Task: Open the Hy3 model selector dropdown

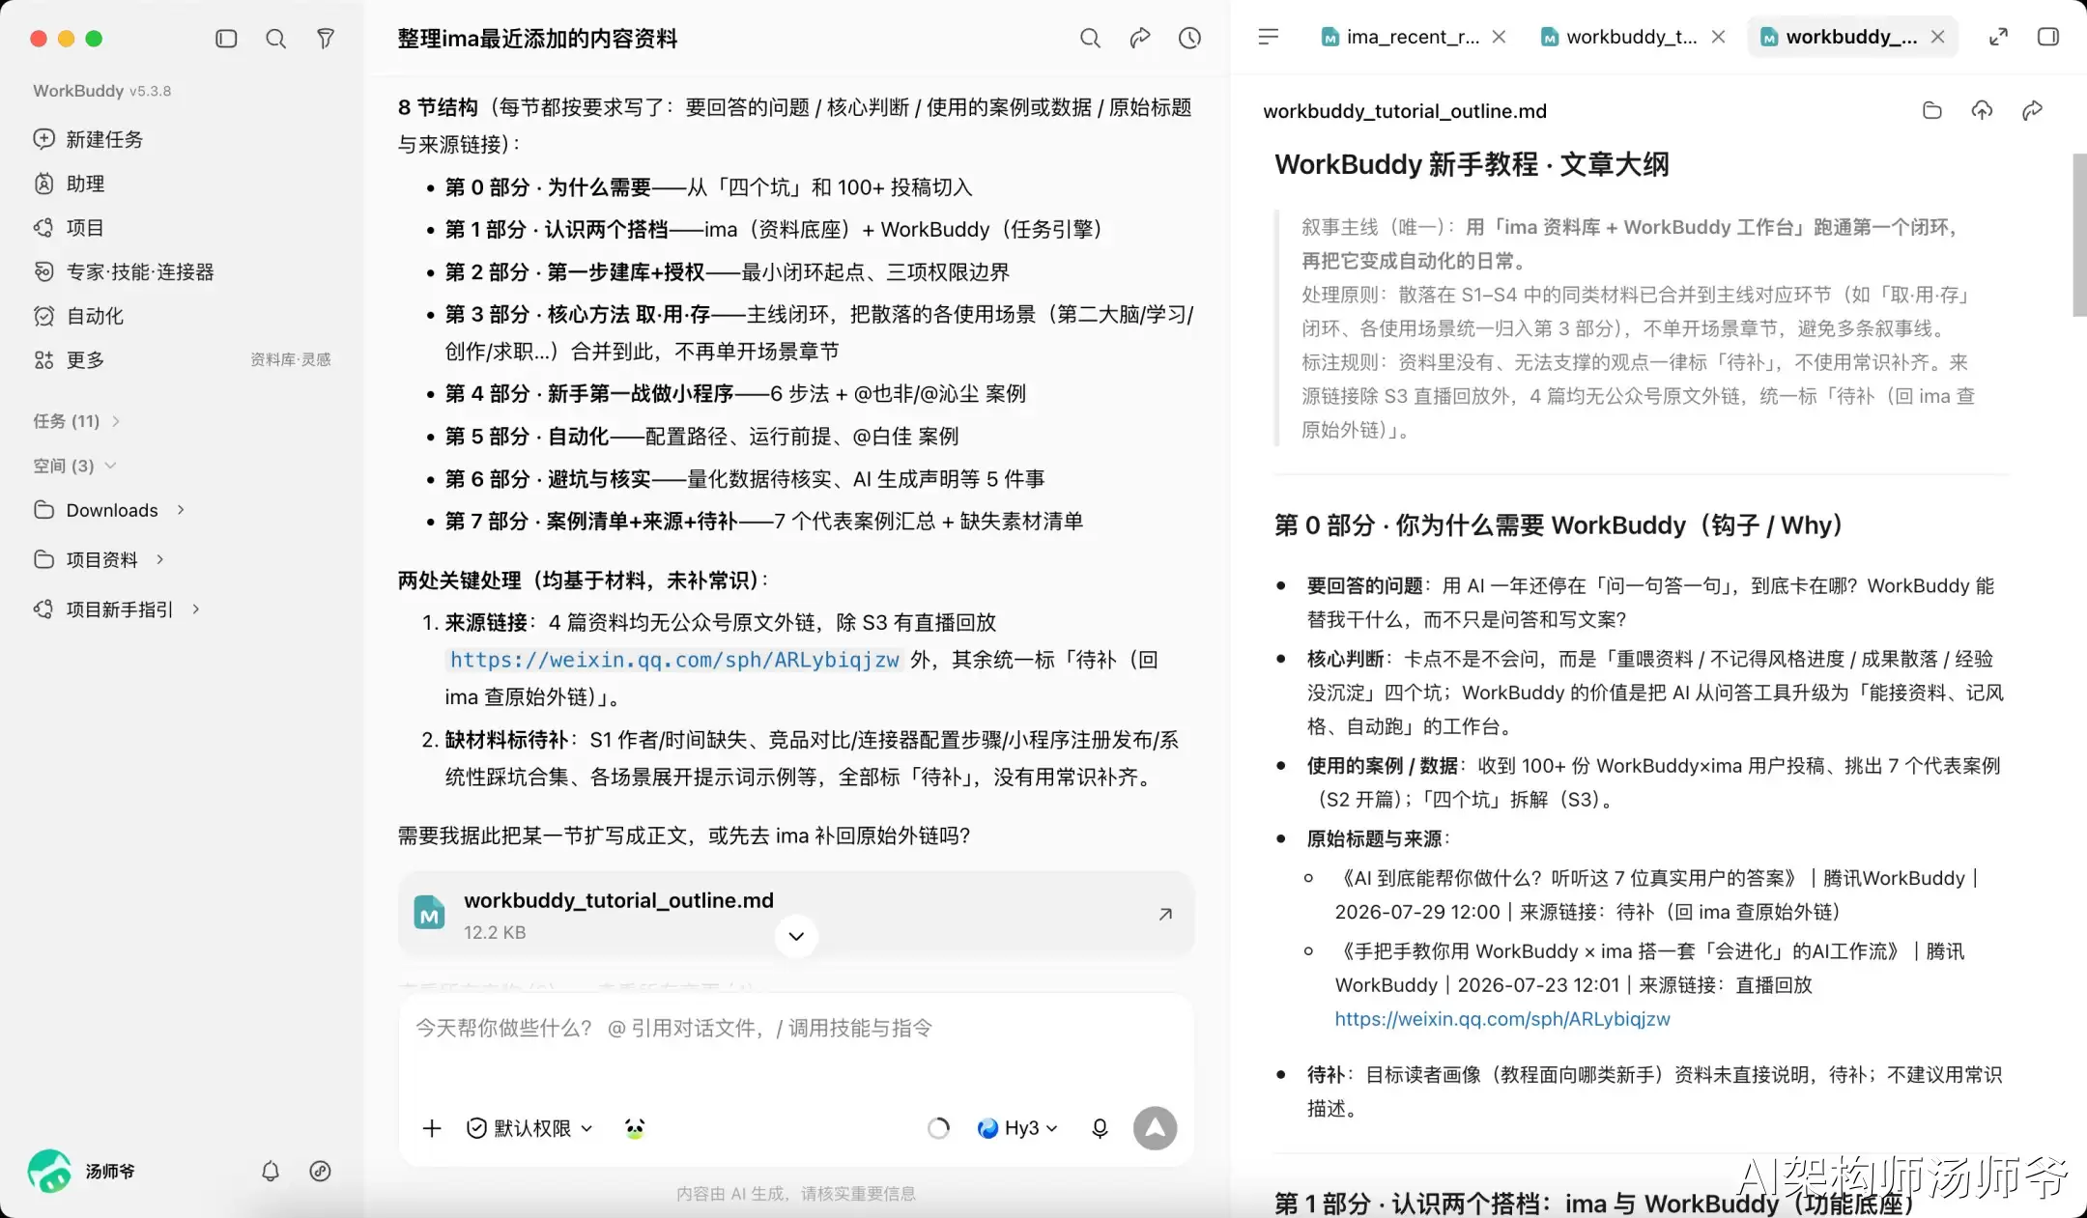Action: coord(1017,1128)
